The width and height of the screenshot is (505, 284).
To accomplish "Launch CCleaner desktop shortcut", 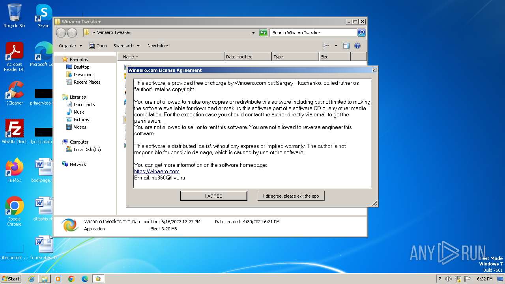I will tap(14, 93).
